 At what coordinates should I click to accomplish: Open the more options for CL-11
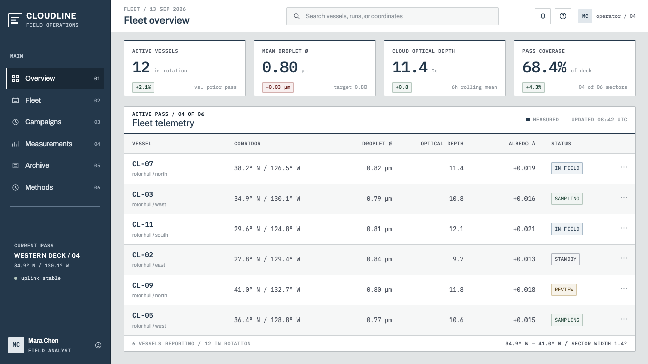[x=624, y=228]
